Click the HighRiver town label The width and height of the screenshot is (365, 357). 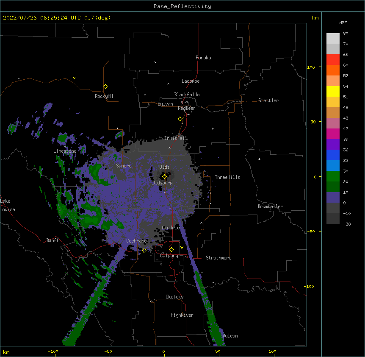coord(182,315)
